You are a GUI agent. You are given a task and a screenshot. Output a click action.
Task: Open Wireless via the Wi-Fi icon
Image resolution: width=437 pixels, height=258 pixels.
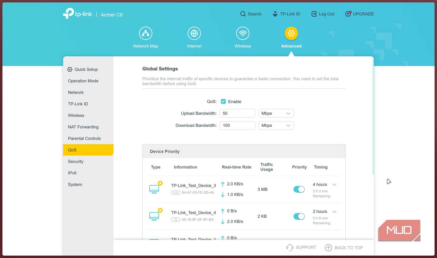[x=243, y=33]
